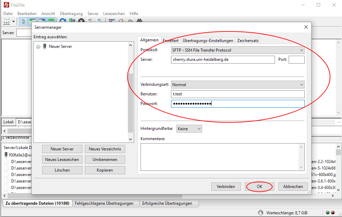Click the Server field with sherrry.stura.uni-heidelberg.de
The width and height of the screenshot is (342, 217).
pos(223,59)
